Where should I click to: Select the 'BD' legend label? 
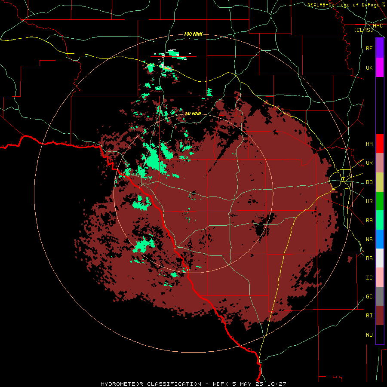pos(369,182)
